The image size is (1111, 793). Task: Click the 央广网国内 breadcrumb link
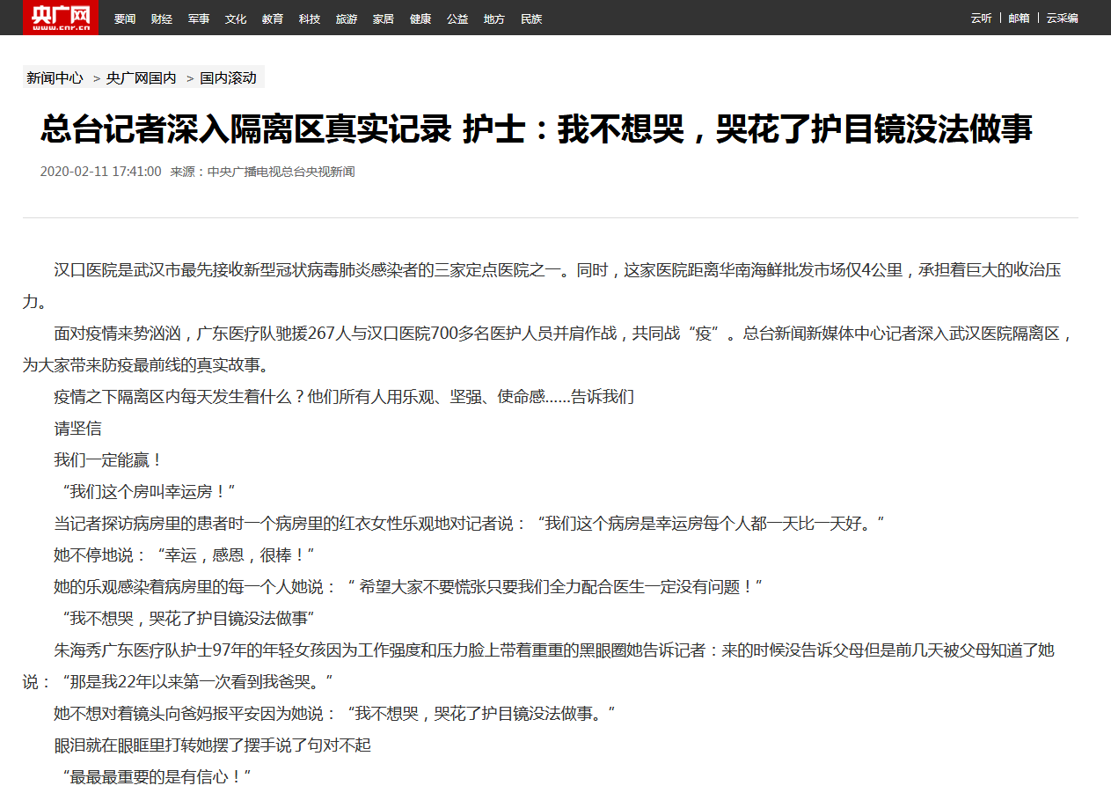[141, 77]
